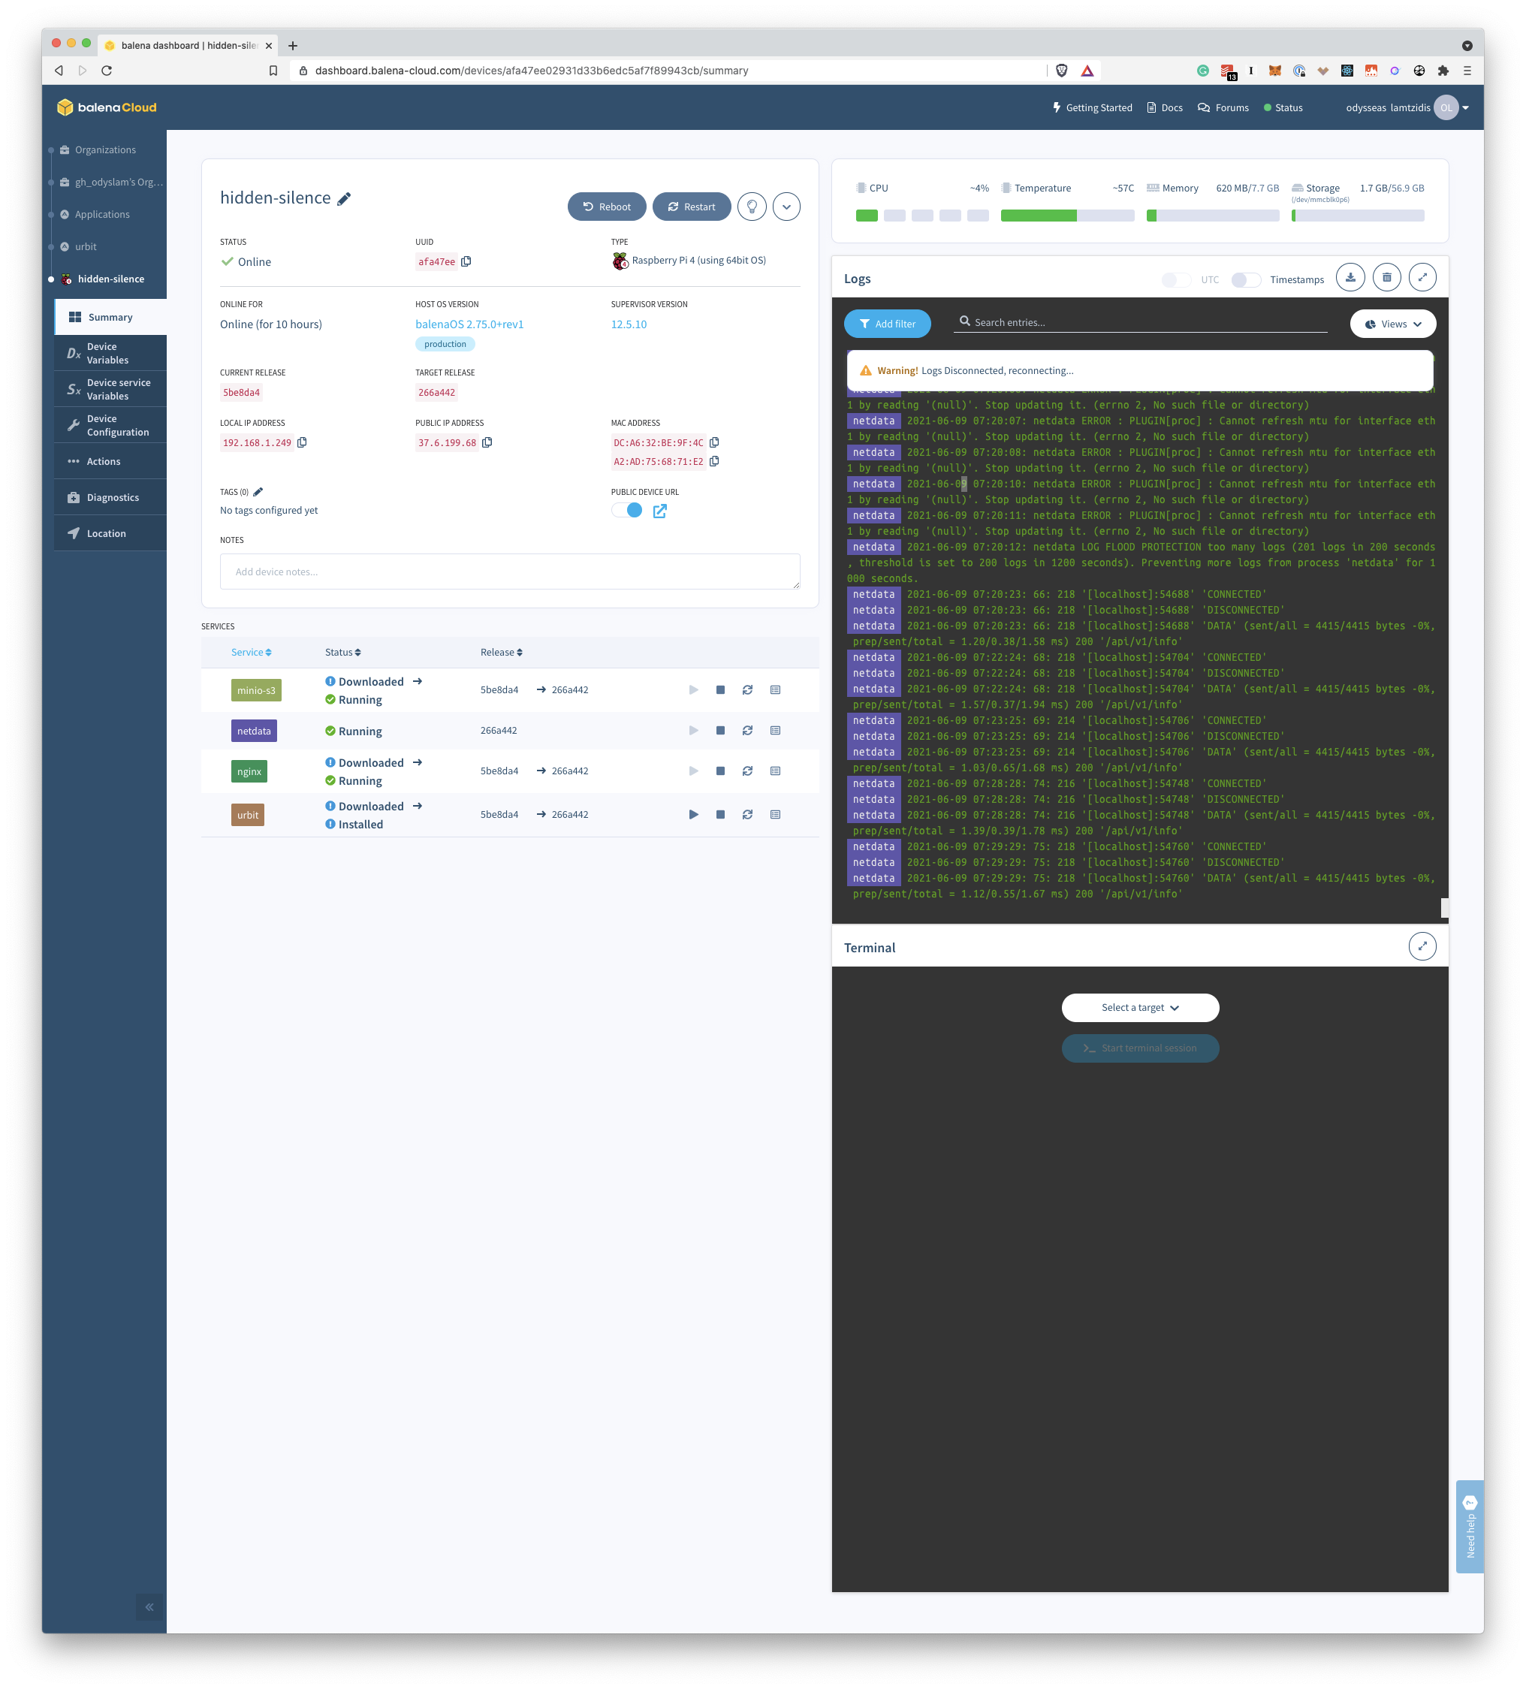
Task: Open a new browser tab
Action: tap(292, 45)
